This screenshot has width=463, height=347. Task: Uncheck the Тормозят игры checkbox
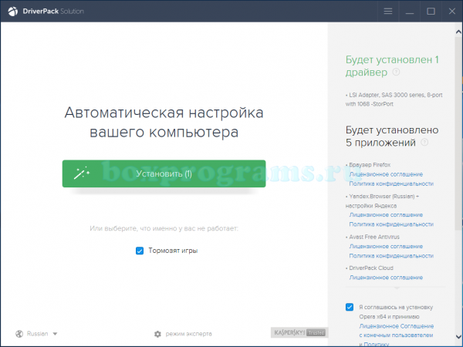tap(140, 251)
